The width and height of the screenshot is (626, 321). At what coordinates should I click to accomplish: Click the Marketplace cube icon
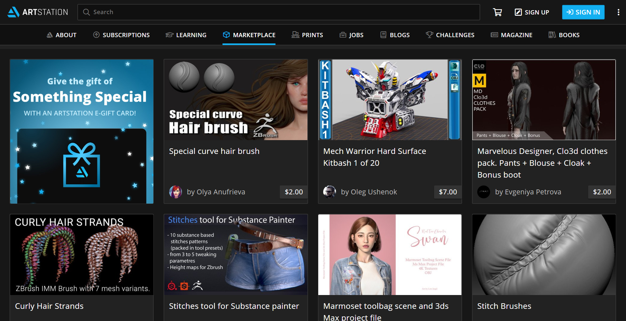pos(226,35)
